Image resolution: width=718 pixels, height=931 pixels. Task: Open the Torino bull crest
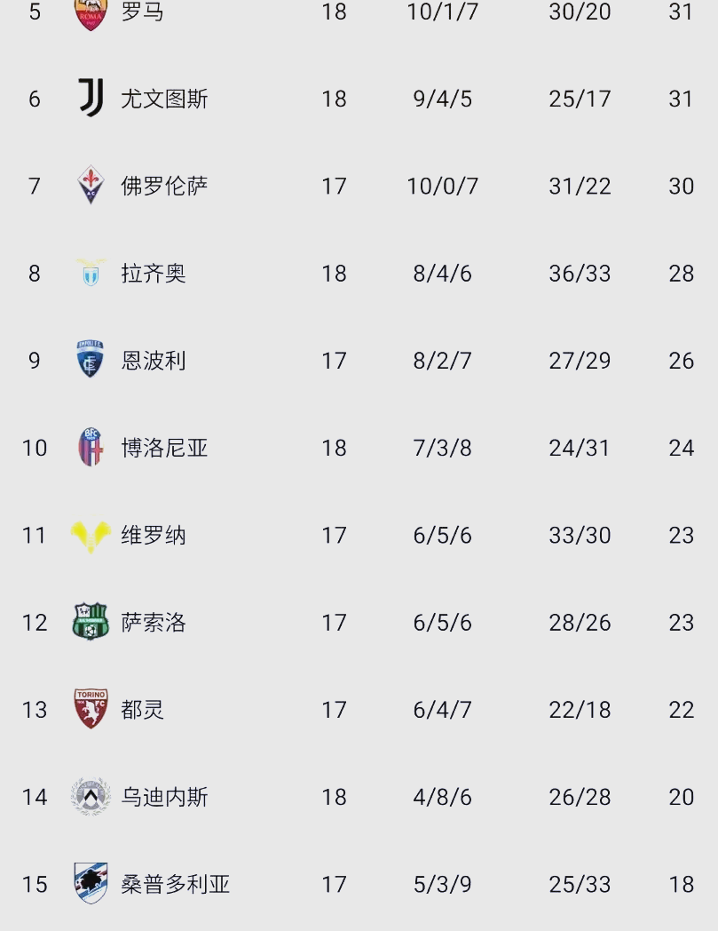click(x=91, y=709)
